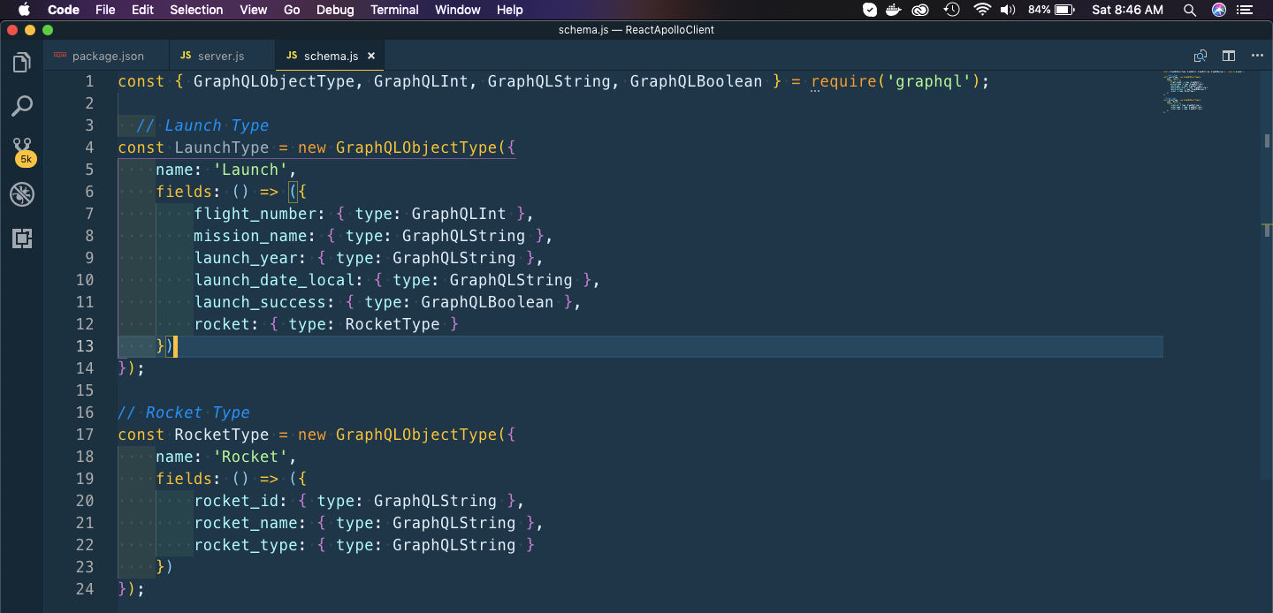
Task: Click 'launch_date_local' field name
Action: click(x=274, y=280)
